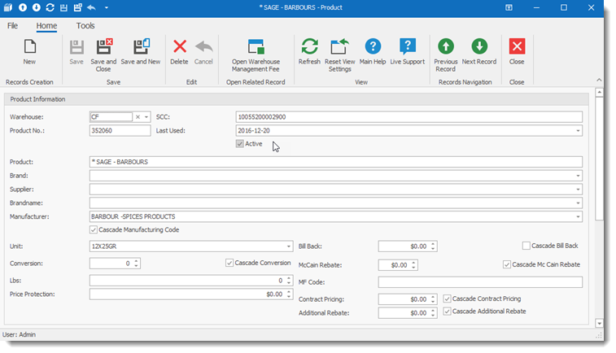Switch to the Tools tab
Viewport: 616px width, 353px height.
85,25
